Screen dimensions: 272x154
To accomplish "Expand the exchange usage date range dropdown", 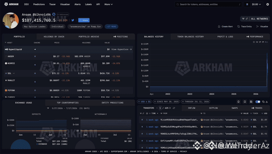I will tap(48, 108).
